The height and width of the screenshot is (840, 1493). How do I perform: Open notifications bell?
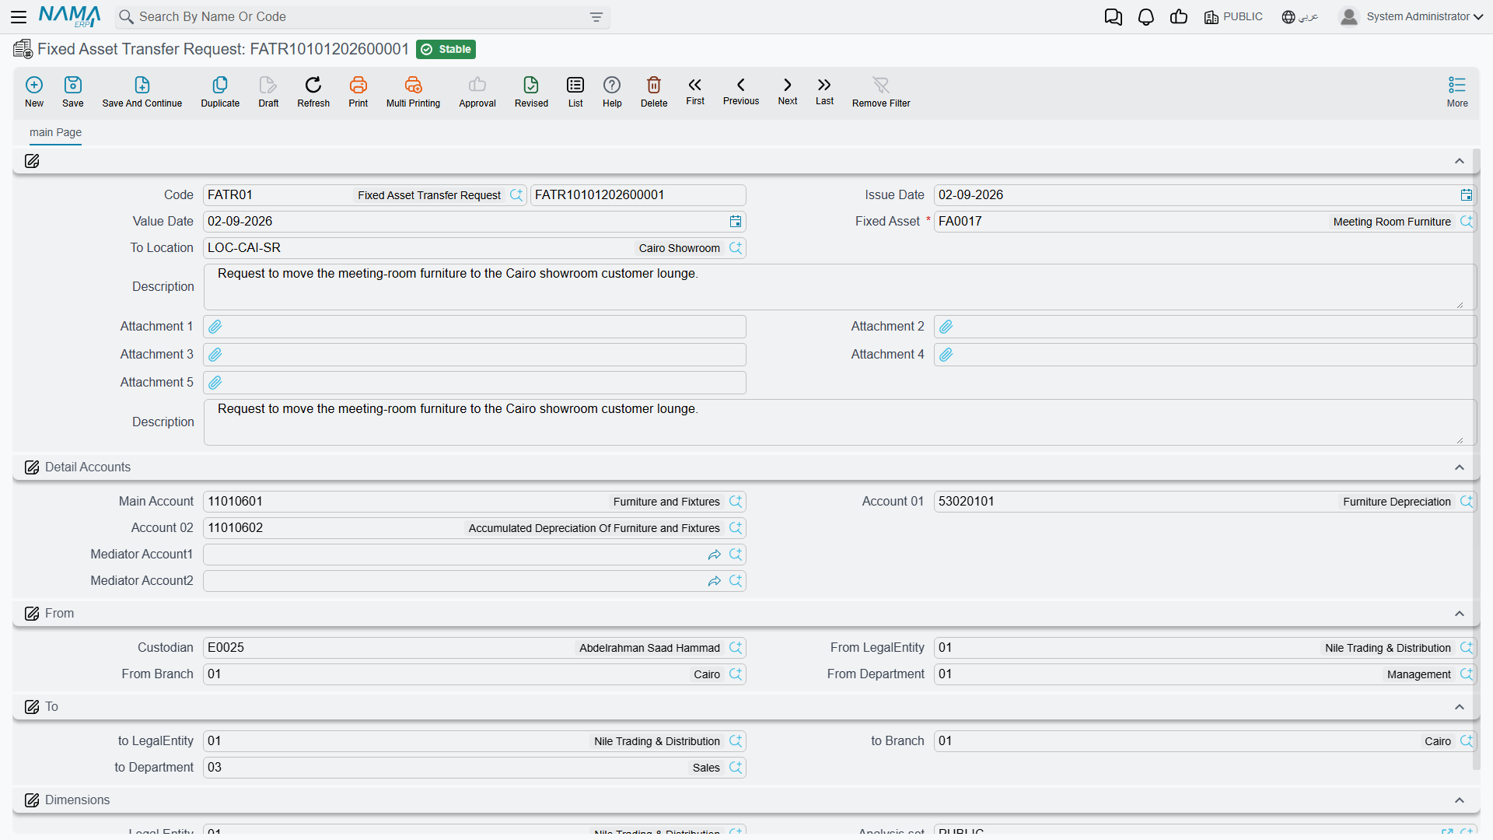coord(1146,17)
